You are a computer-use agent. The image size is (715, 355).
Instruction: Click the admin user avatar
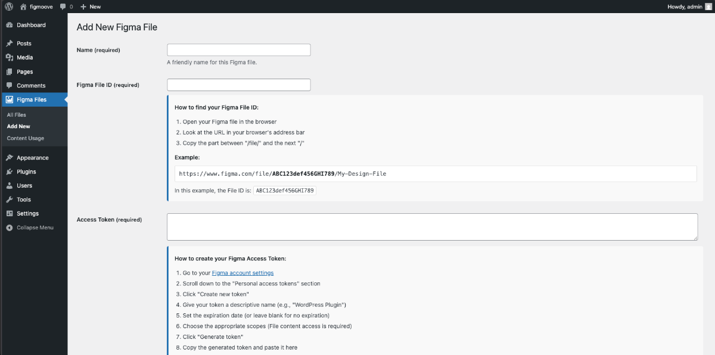pos(708,7)
